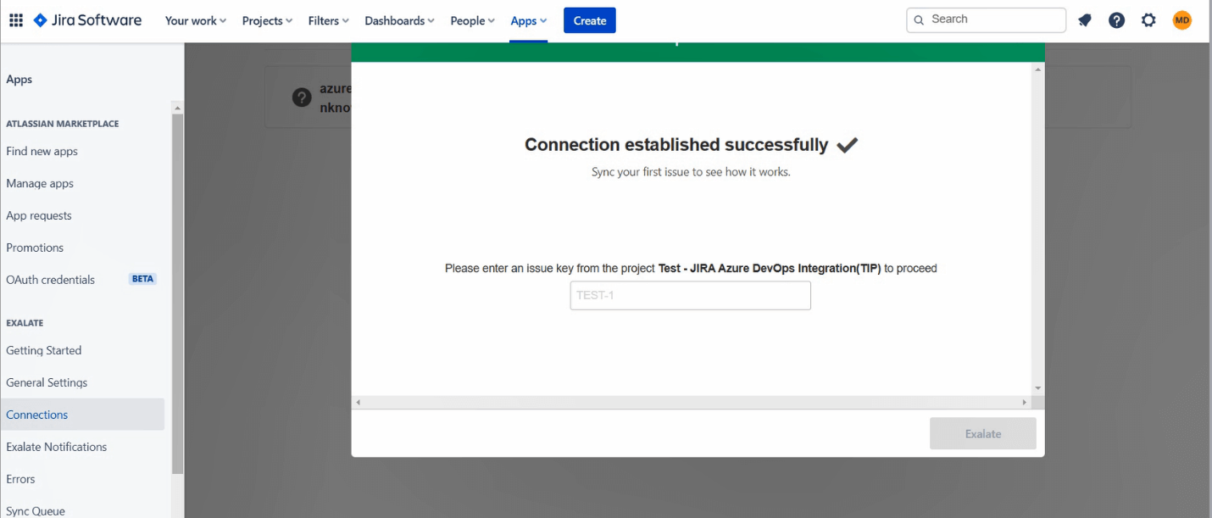Click the issue key input field TEST-1
The height and width of the screenshot is (518, 1212).
point(690,295)
